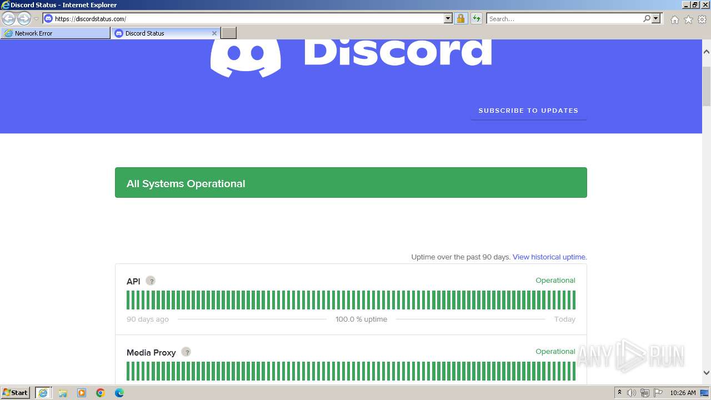Show Media Proxy help tooltip icon

(x=186, y=352)
